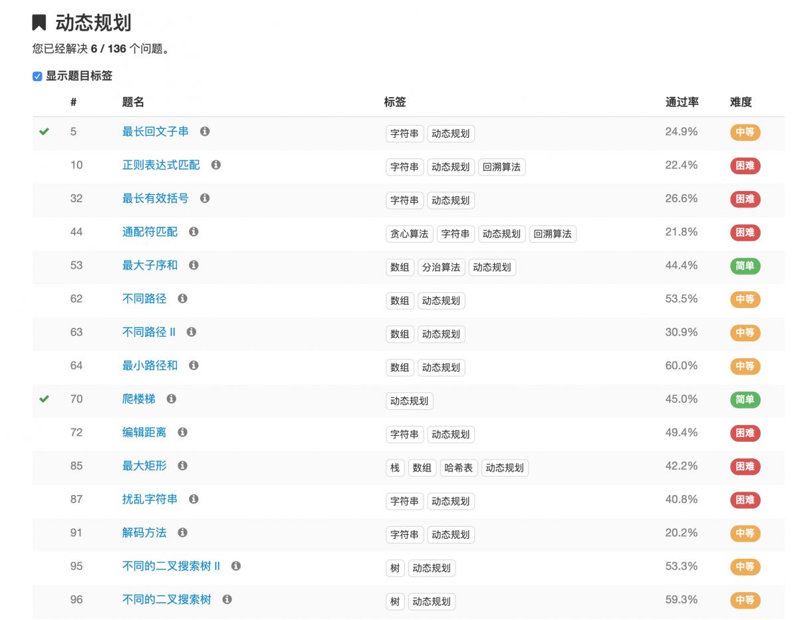Click the info icon beside 最大矩形
Image resolution: width=798 pixels, height=620 pixels.
[182, 466]
